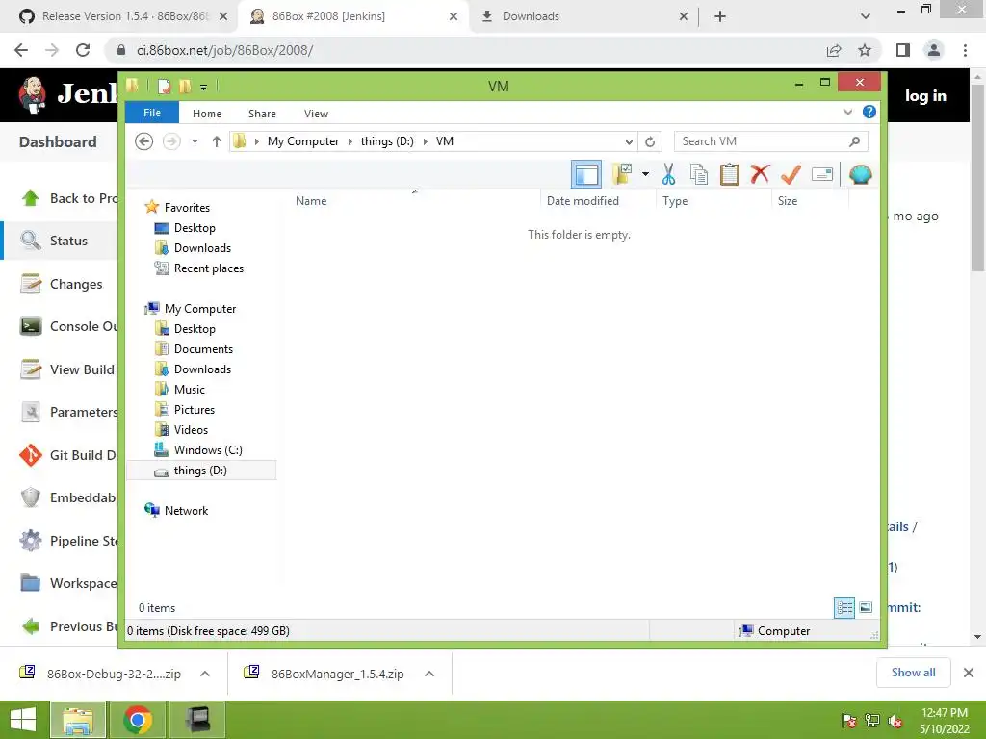Click the orange checkmark Properties icon
The width and height of the screenshot is (986, 739).
[791, 174]
